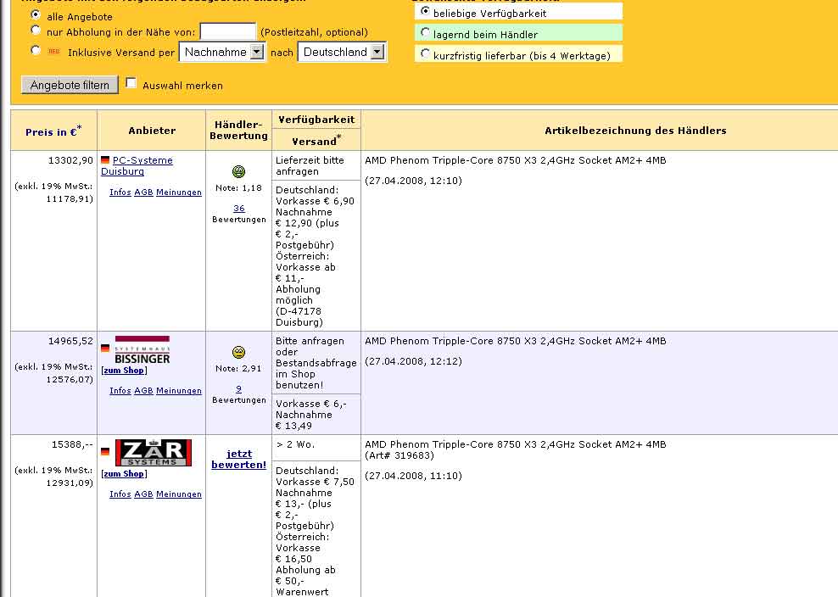Open 'Meinungen' link in the Bissinger row
838x597 pixels.
[179, 391]
